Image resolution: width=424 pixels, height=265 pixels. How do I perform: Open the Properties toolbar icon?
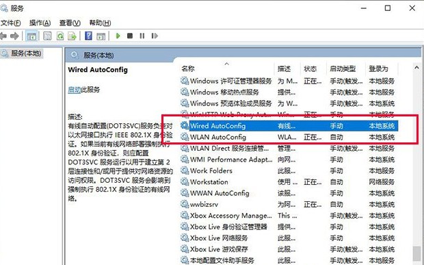click(47, 36)
